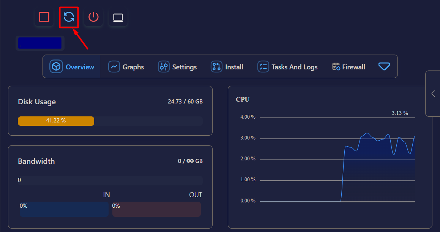Click the Install icon in the navigation bar

pos(216,66)
